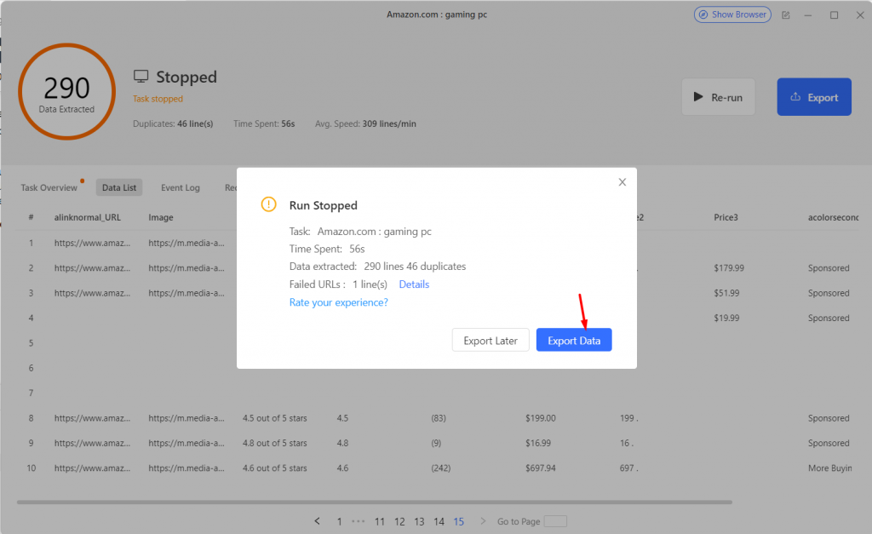
Task: Open the Event Log tab
Action: click(x=181, y=187)
